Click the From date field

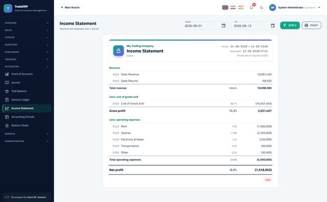pos(205,26)
